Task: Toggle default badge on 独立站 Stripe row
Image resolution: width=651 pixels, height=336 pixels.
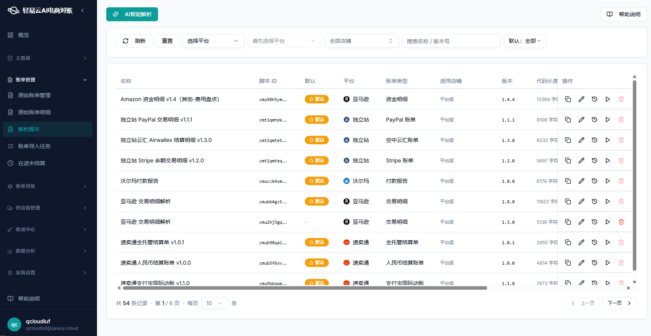Action: click(x=317, y=160)
